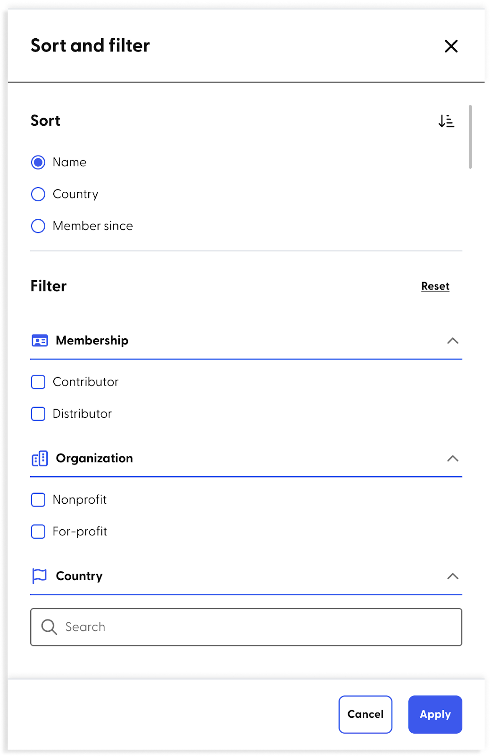Screen dimensions: 491x756
Task: Check the Contributor checkbox
Action: [x=38, y=382]
